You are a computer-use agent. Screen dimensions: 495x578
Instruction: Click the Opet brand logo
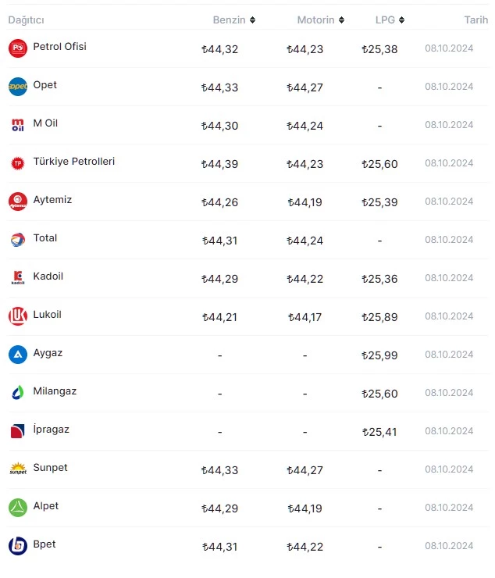coord(17,87)
